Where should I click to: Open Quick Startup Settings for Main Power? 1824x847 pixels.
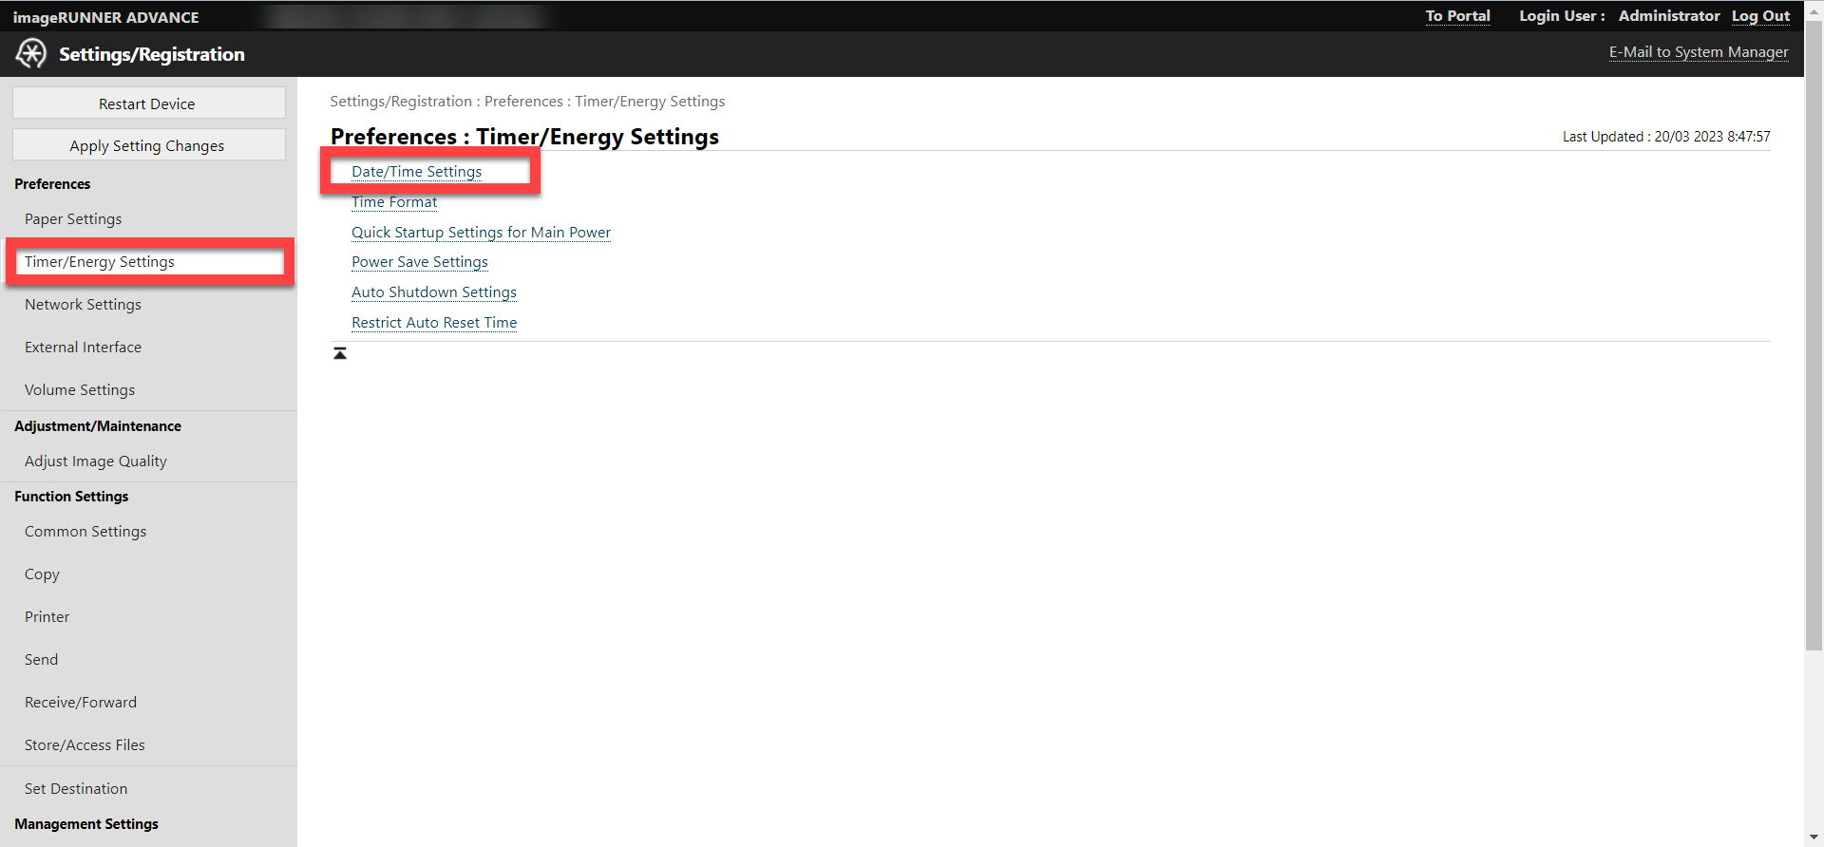click(481, 233)
